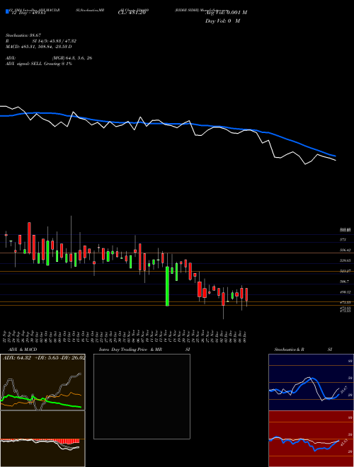Click the 'ADX signal: SELL Growing @ 1%' line
The width and height of the screenshot is (354, 467).
click(x=39, y=64)
